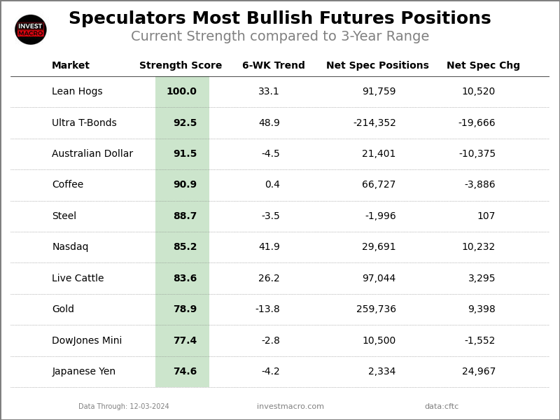
Task: Click the data:cftc source text
Action: pos(442,407)
